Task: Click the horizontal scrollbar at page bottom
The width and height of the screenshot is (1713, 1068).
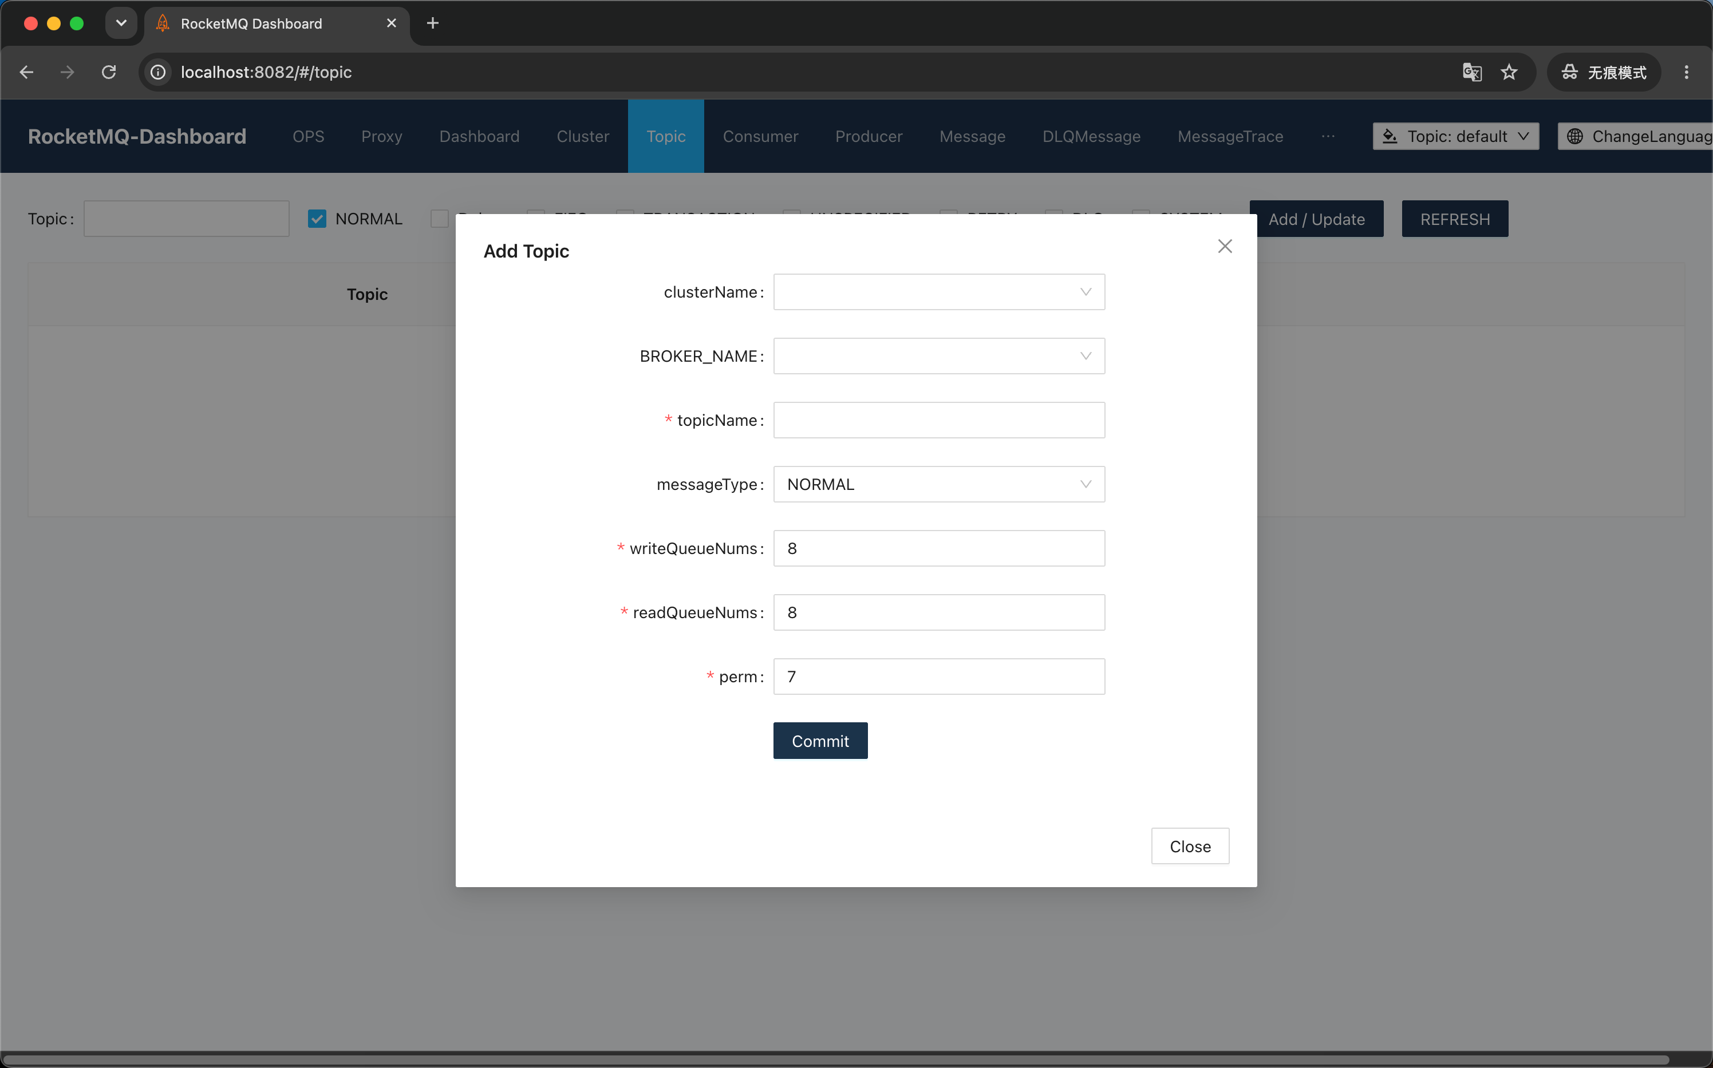Action: [x=836, y=1059]
